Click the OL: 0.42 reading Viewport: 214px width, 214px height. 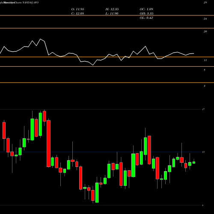point(146,18)
